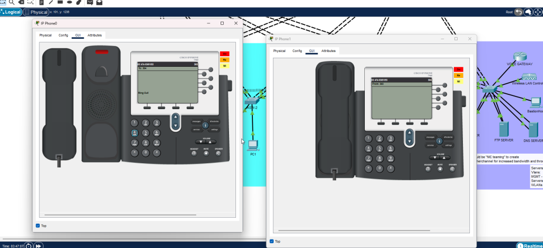Click the red Do swatch on IP Phone0
This screenshot has height=248, width=543.
(224, 54)
